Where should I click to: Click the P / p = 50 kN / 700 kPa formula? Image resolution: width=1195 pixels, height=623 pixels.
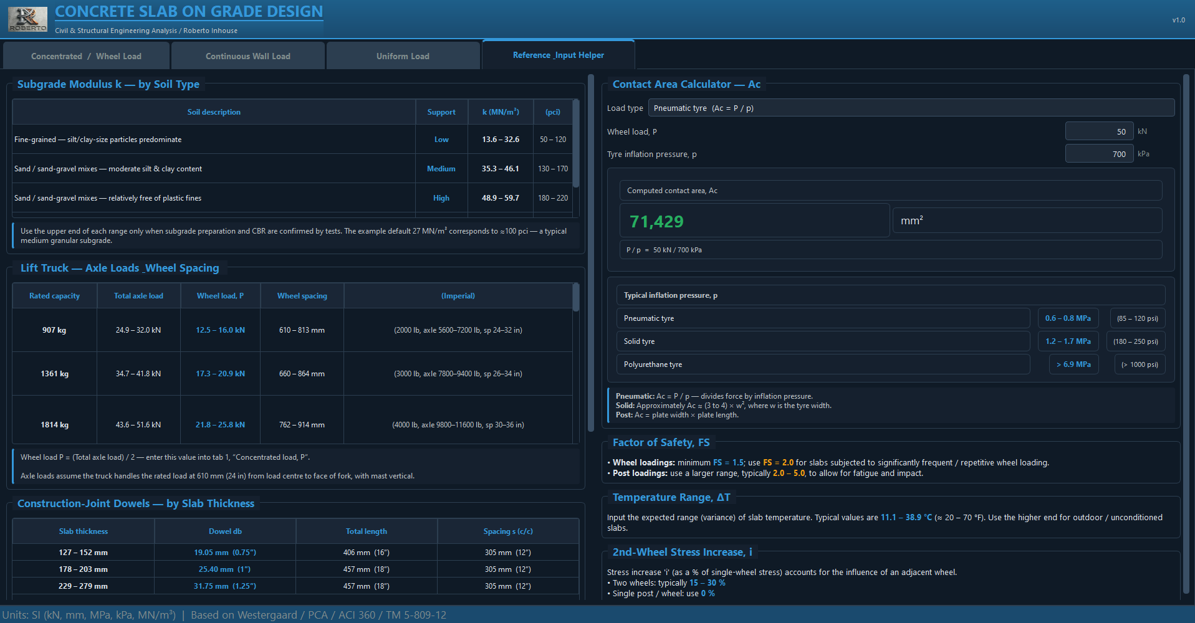coord(891,250)
